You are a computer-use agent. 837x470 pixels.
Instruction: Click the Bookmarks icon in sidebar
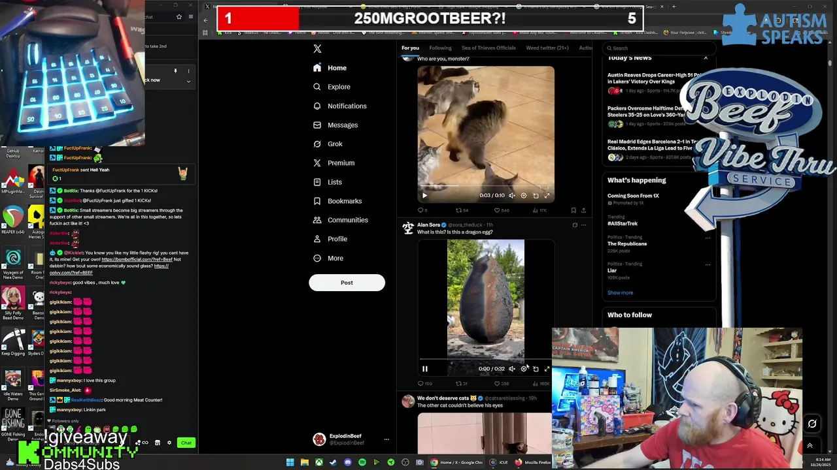pos(317,201)
